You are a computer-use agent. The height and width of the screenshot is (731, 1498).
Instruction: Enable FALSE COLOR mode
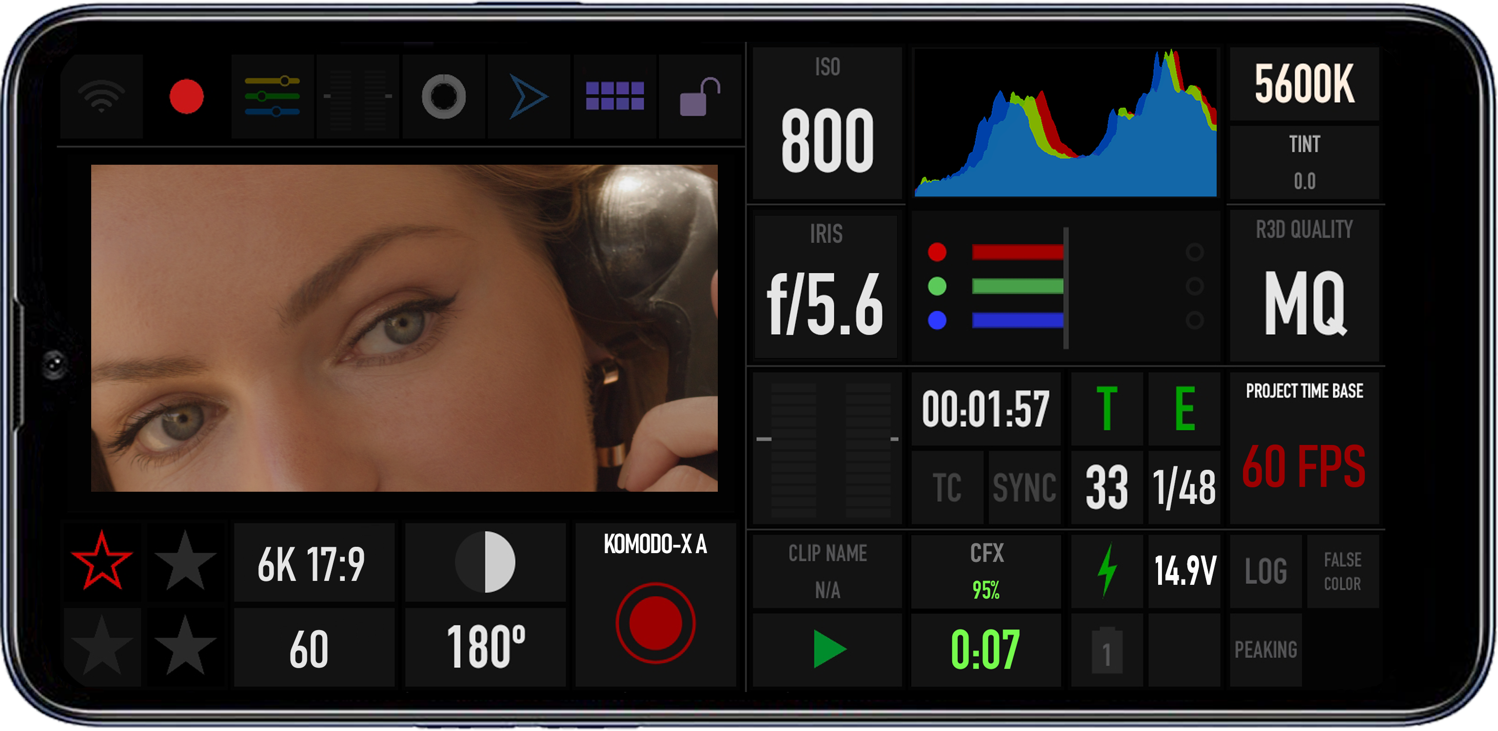1342,571
